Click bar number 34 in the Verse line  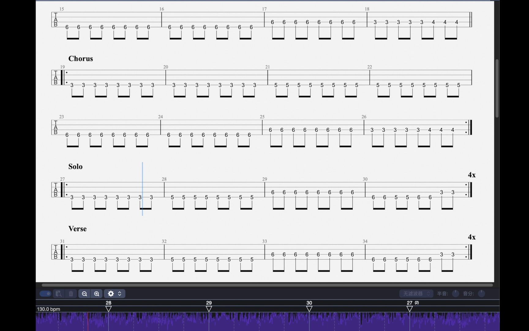point(365,242)
